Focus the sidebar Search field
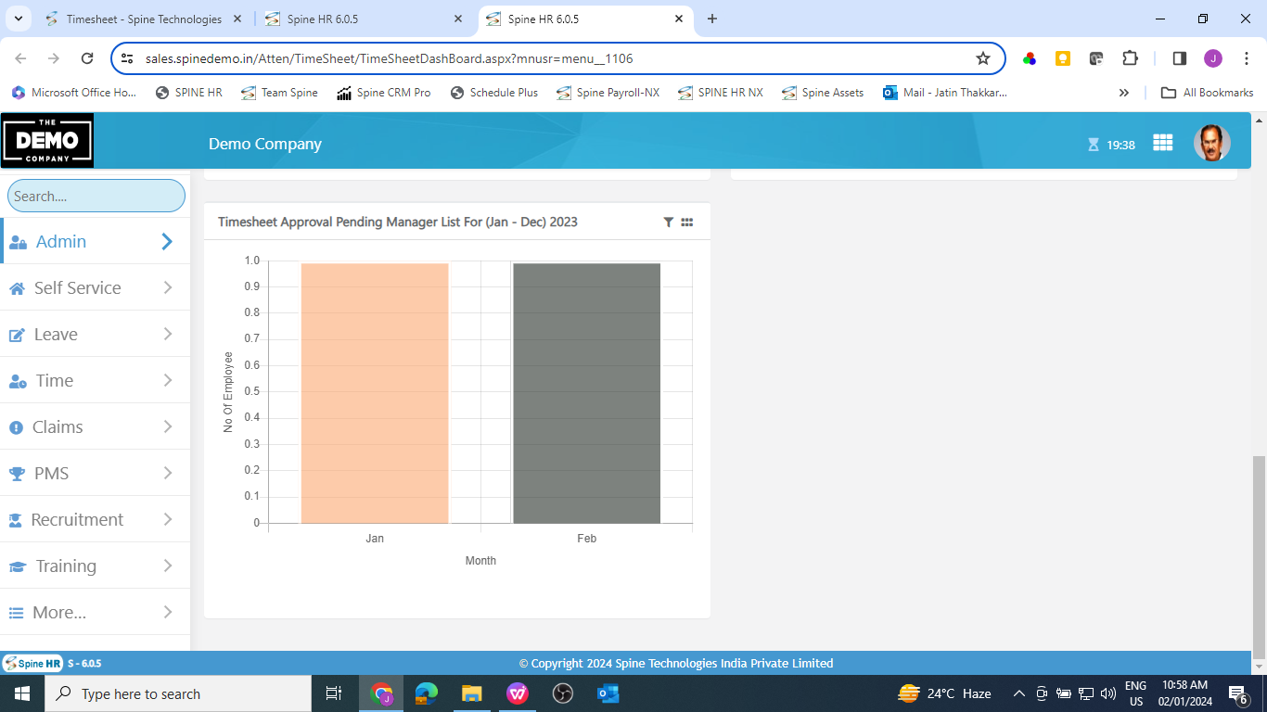Image resolution: width=1267 pixels, height=712 pixels. tap(96, 196)
